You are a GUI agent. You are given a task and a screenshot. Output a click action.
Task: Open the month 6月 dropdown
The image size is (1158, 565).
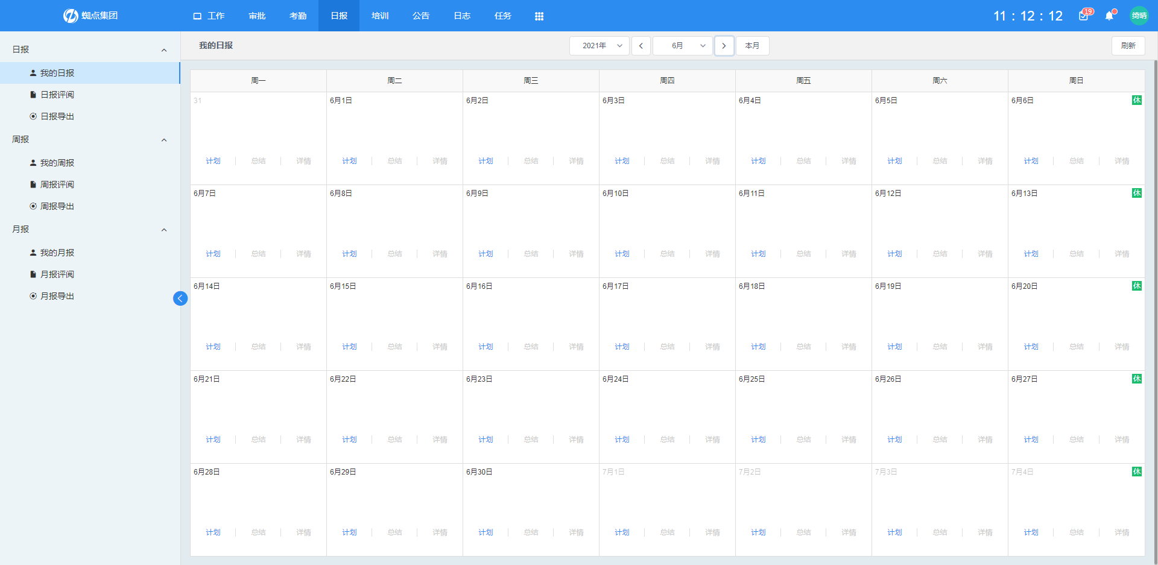[x=683, y=46]
